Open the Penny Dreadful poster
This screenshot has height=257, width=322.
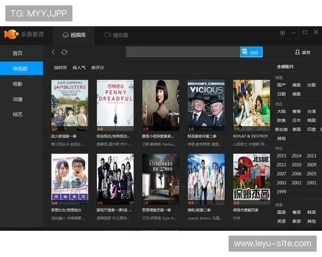coord(115,105)
